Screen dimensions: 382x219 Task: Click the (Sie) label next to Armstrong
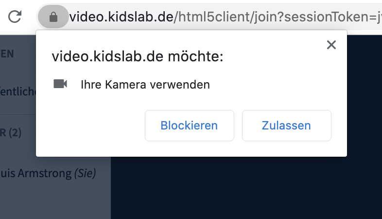pyautogui.click(x=85, y=173)
